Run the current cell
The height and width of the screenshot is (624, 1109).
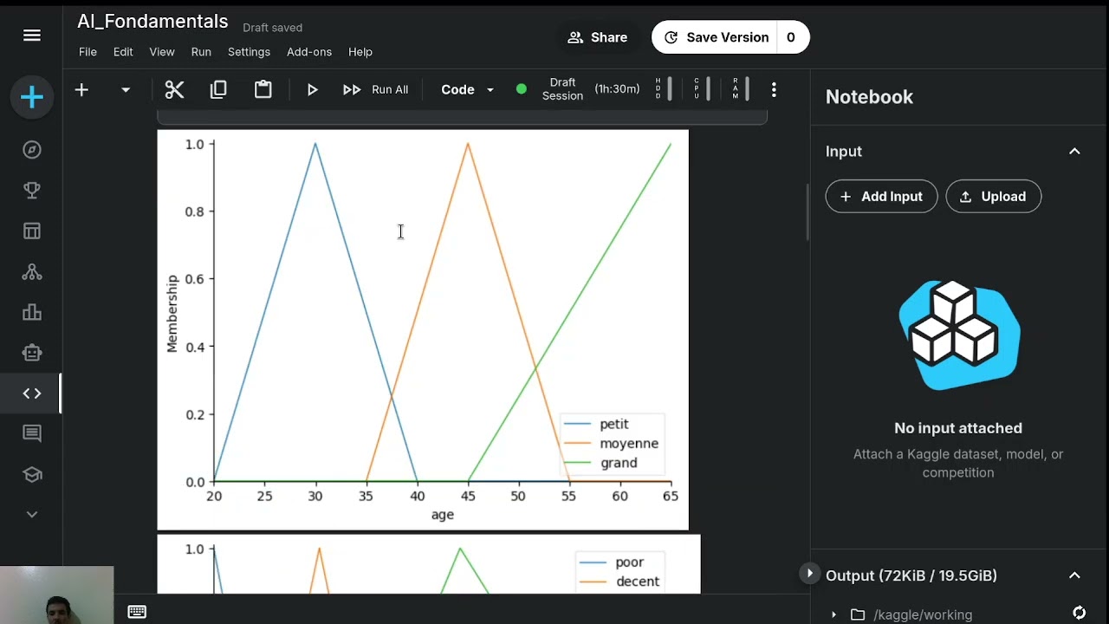[x=313, y=89]
